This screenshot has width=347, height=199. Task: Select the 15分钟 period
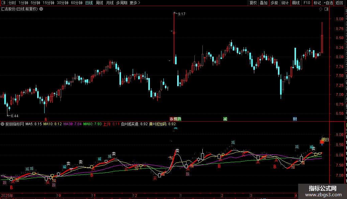tap(49, 3)
